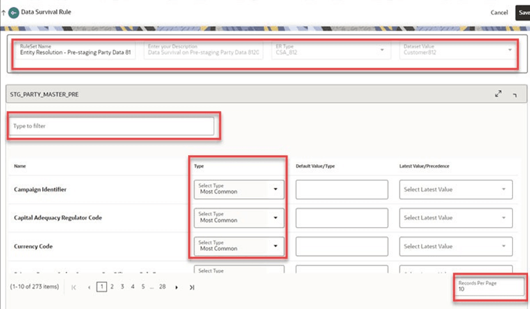Open Select Latest Value for Campaign Identifier
530x309 pixels.
(456, 190)
